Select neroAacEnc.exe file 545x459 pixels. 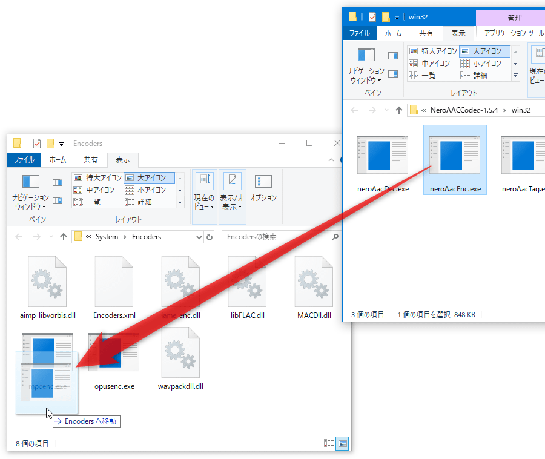pyautogui.click(x=455, y=160)
